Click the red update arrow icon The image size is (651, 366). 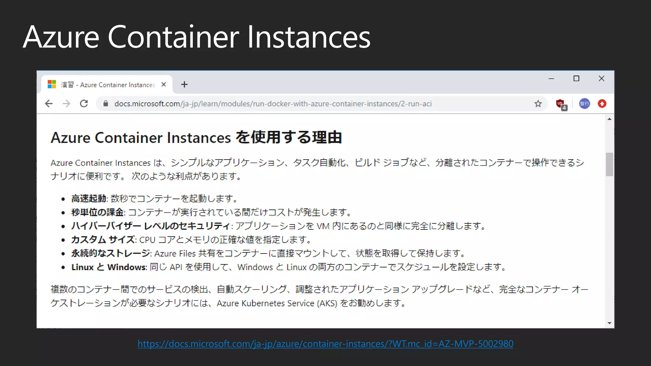602,104
